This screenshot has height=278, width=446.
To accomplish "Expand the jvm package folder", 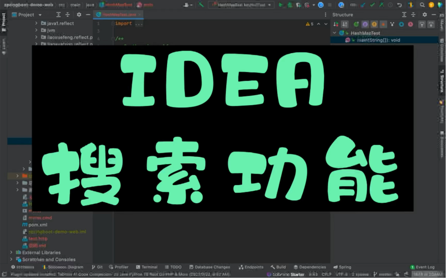I will coord(36,30).
